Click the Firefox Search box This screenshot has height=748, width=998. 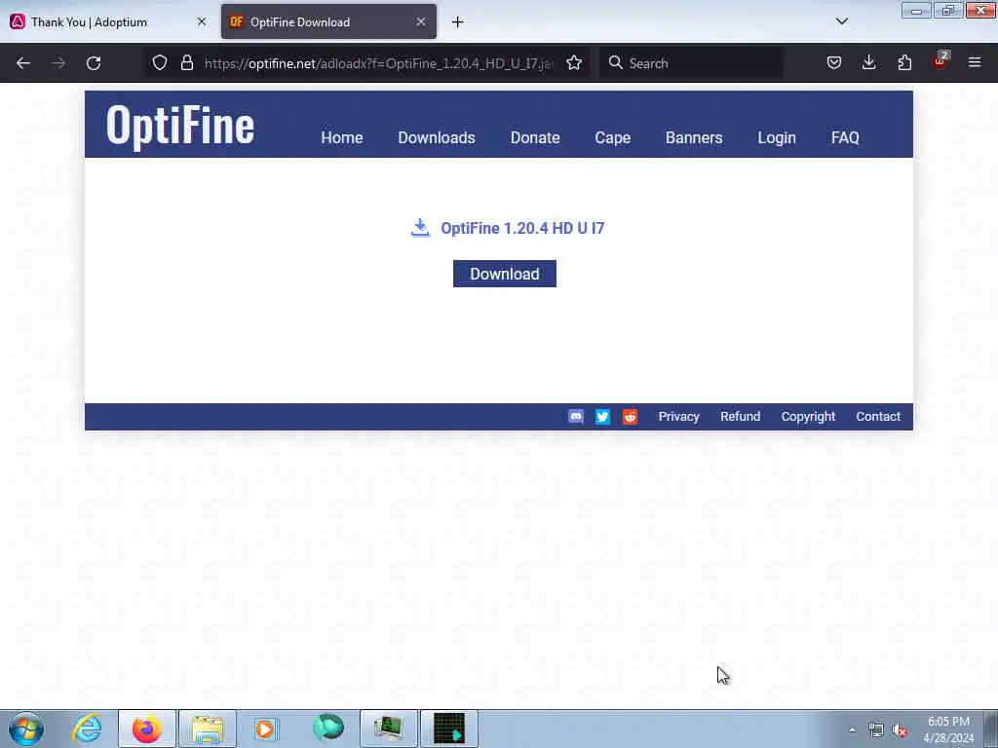coord(691,63)
